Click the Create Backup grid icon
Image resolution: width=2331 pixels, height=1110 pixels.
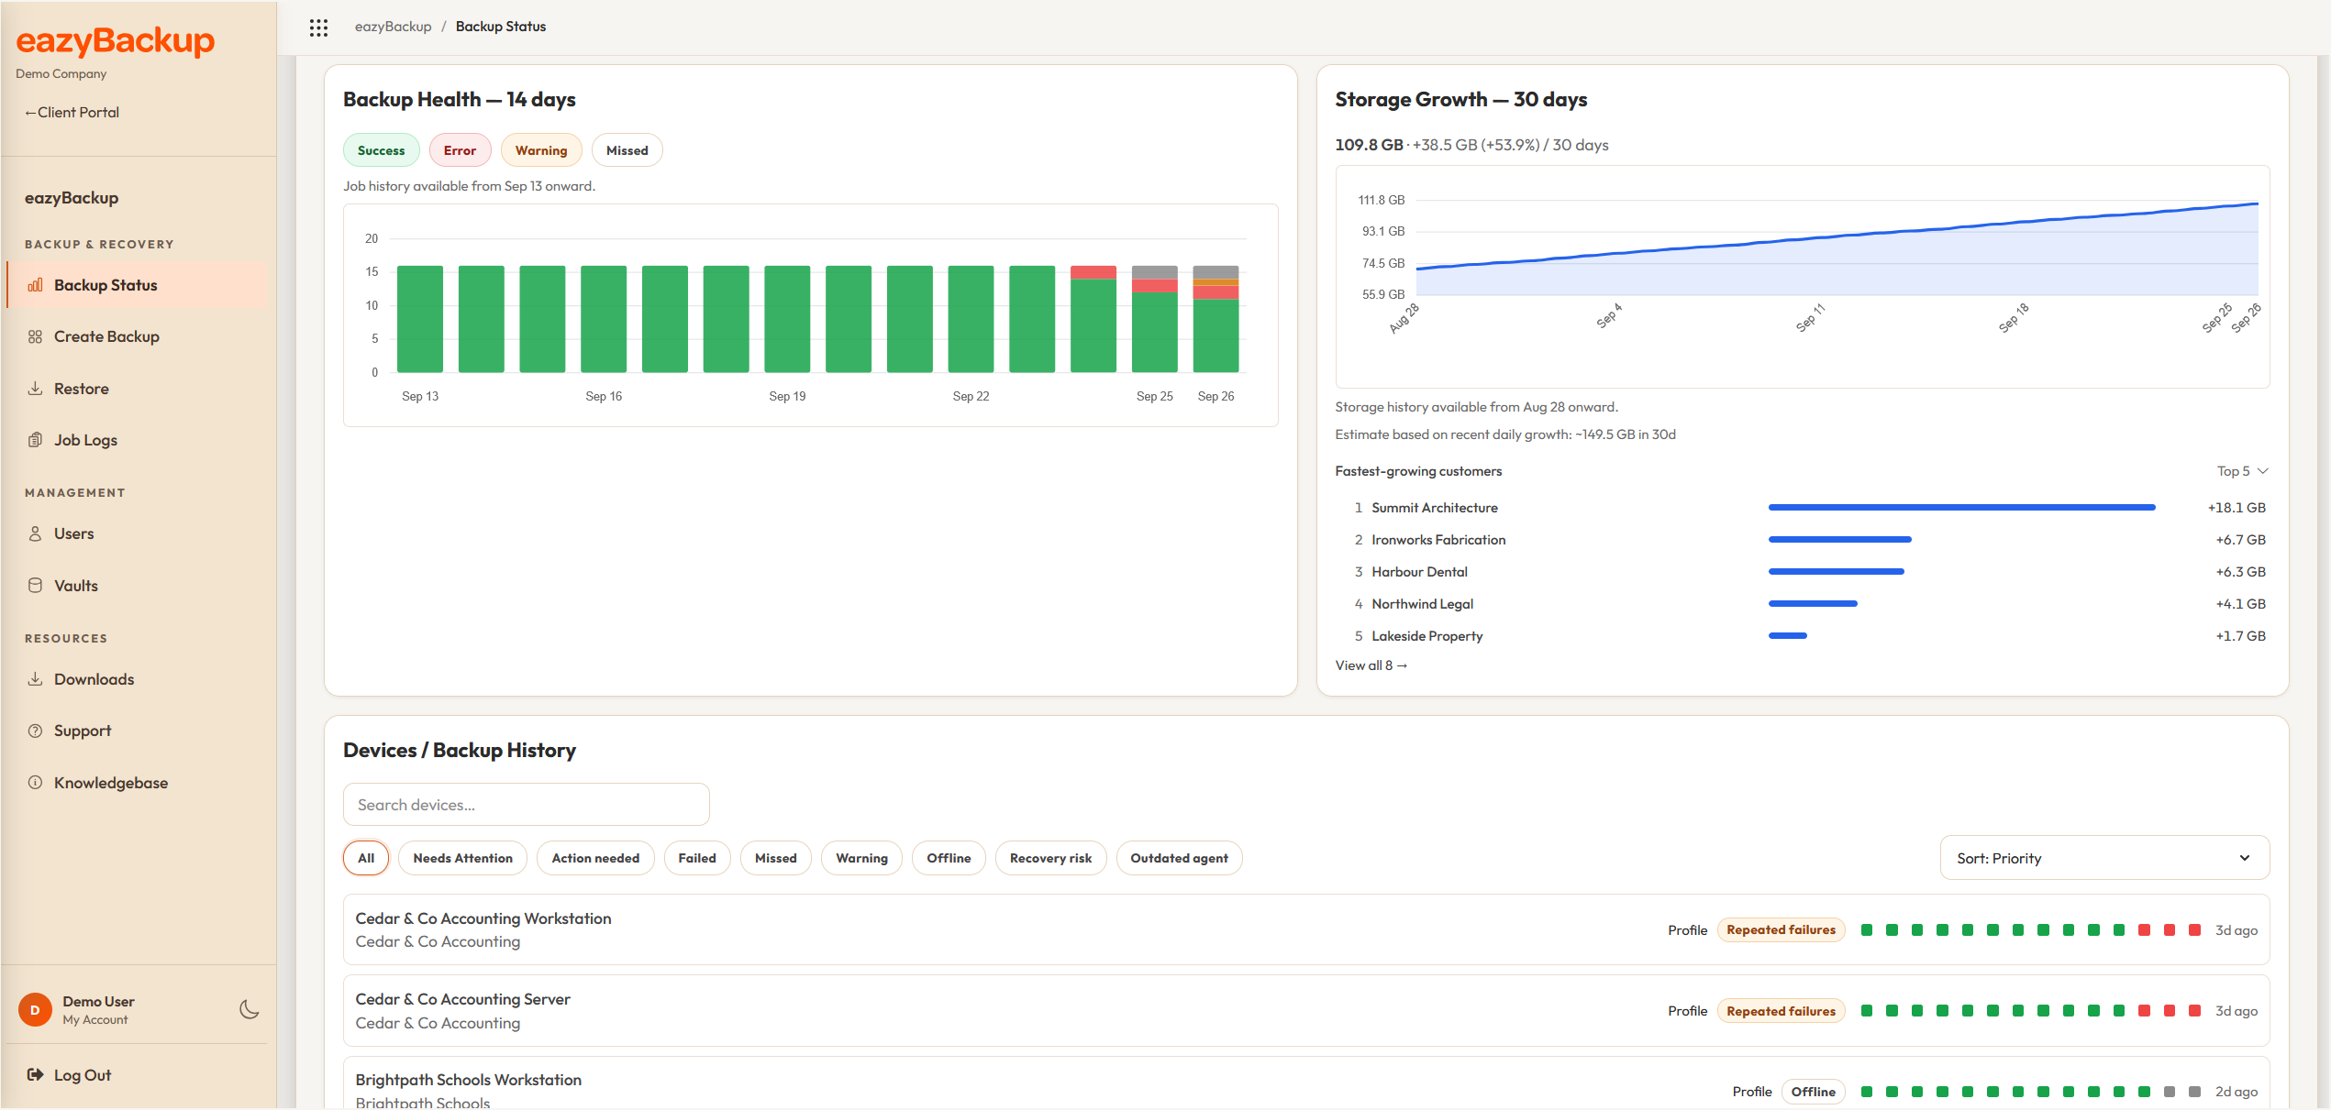click(35, 336)
